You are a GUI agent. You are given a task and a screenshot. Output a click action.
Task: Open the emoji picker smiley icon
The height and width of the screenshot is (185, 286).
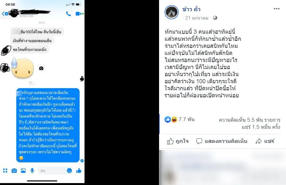[69, 171]
